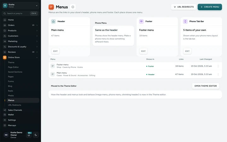Click the CREATE MENU button

210,7
